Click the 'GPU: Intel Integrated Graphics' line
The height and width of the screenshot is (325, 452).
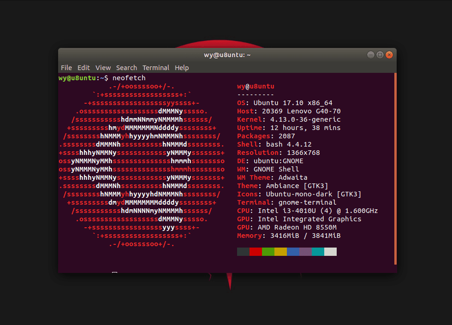[299, 219]
